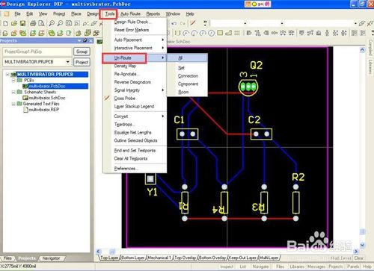This screenshot has width=374, height=271.
Task: Click the Print Preview icon
Action: 41,24
